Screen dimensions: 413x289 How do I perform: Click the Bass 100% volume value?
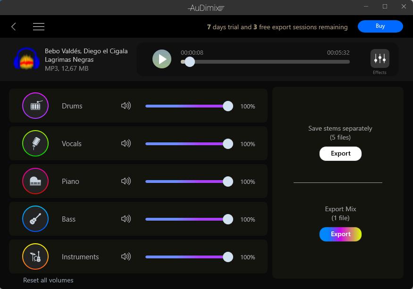pos(248,220)
